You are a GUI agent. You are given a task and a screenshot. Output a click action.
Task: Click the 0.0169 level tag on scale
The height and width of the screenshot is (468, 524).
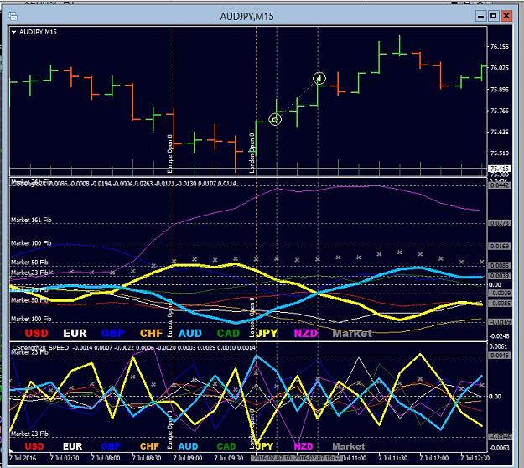tap(500, 247)
